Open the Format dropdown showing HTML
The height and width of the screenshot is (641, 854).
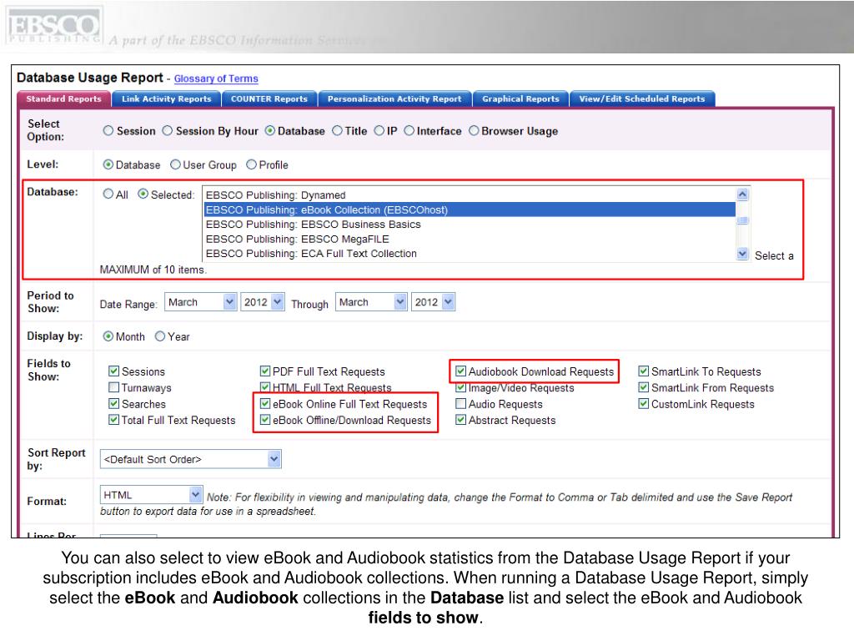(152, 495)
